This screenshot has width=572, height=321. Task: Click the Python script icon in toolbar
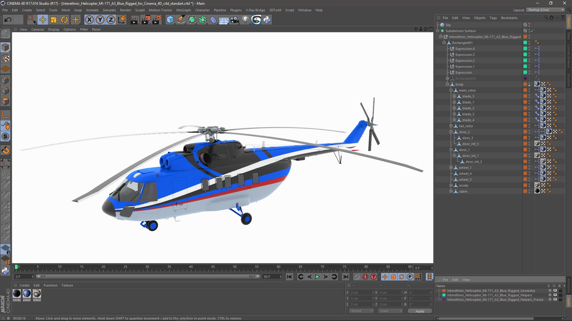(267, 20)
